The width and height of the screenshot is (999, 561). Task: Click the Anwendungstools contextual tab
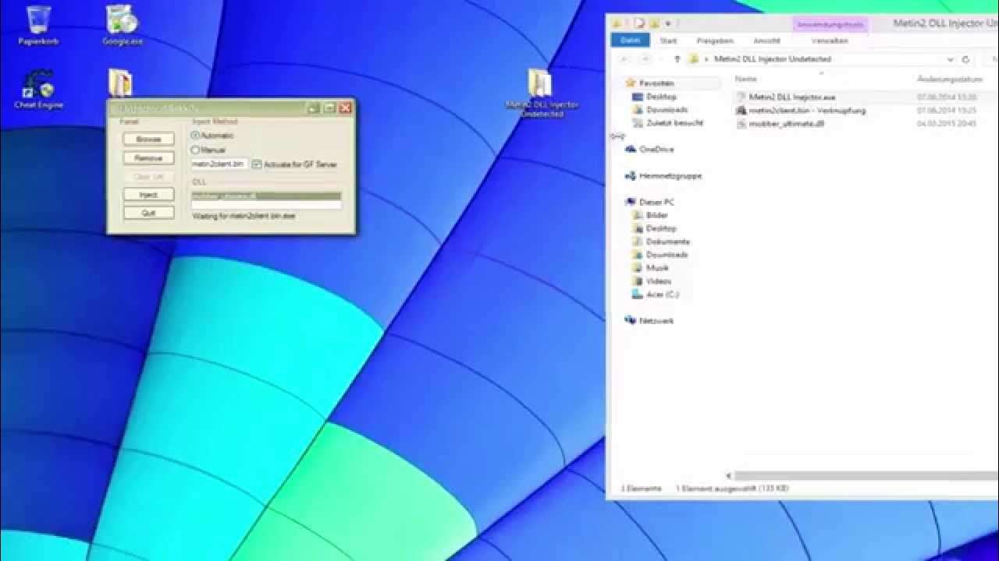coord(830,25)
